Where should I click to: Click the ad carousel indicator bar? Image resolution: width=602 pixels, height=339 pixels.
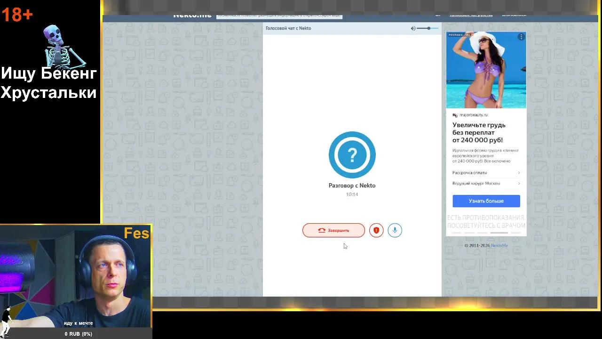click(x=486, y=233)
